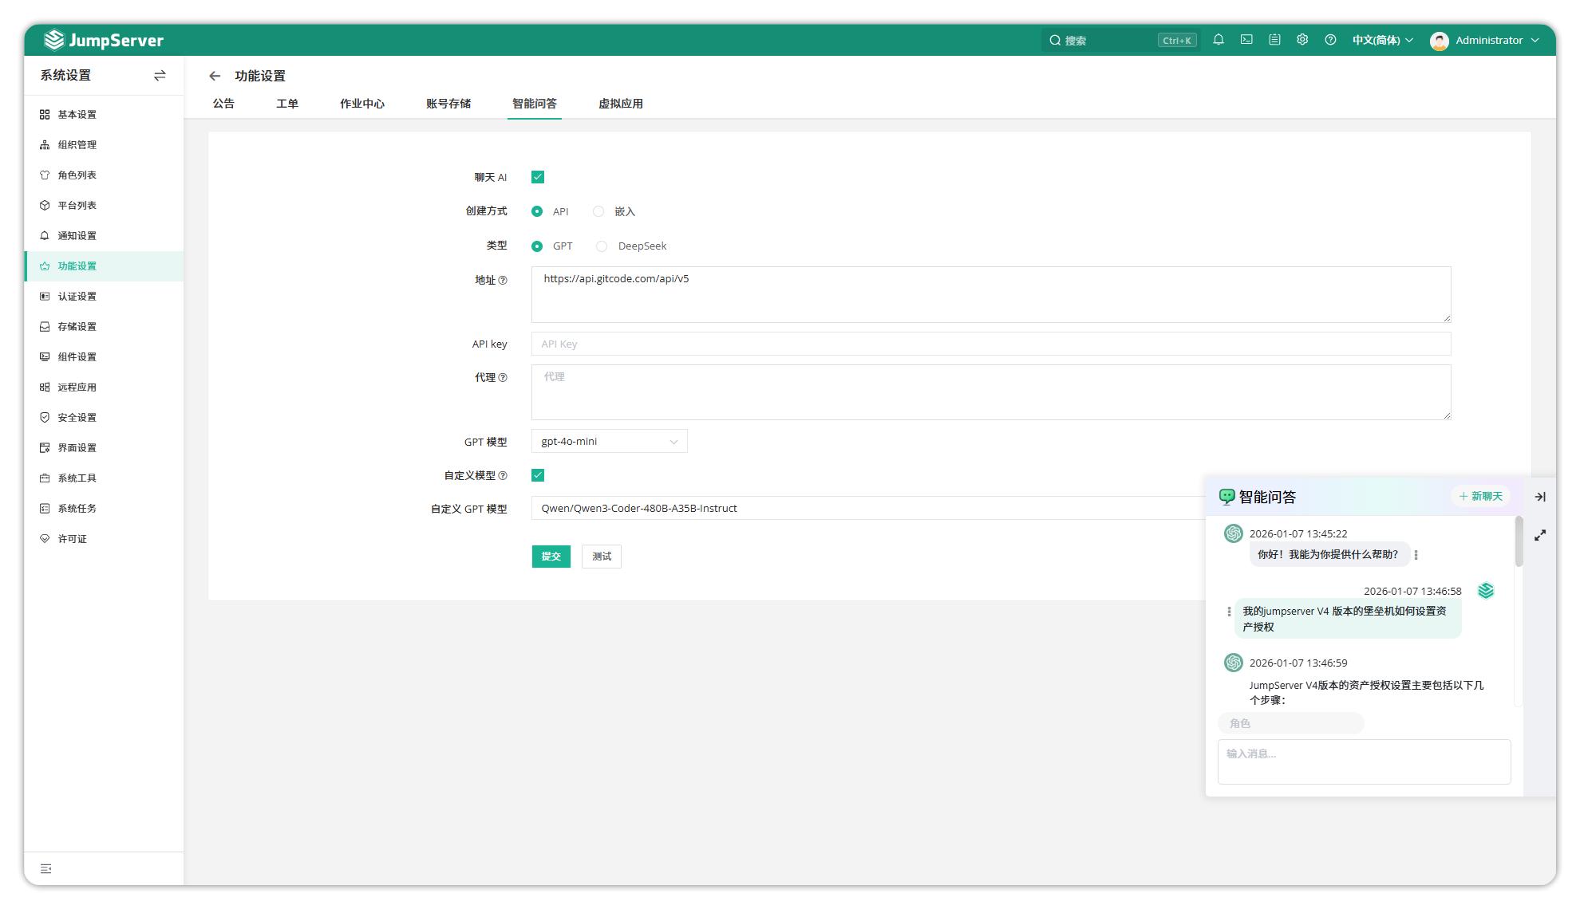Collapse the 智能问答 chat panel with the arrow
The width and height of the screenshot is (1580, 901).
pyautogui.click(x=1540, y=497)
